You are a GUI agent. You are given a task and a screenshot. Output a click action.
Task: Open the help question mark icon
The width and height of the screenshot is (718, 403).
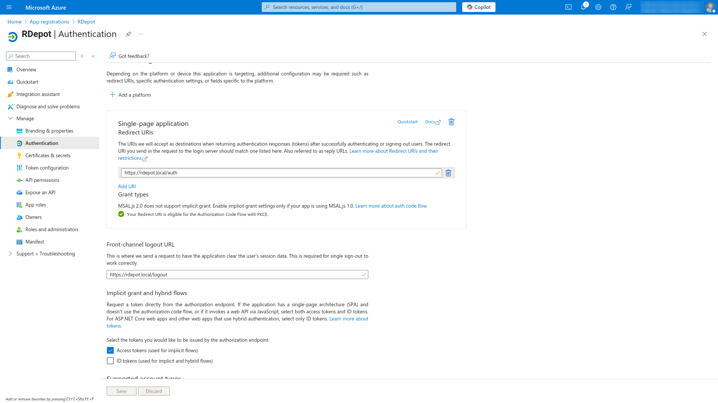613,7
